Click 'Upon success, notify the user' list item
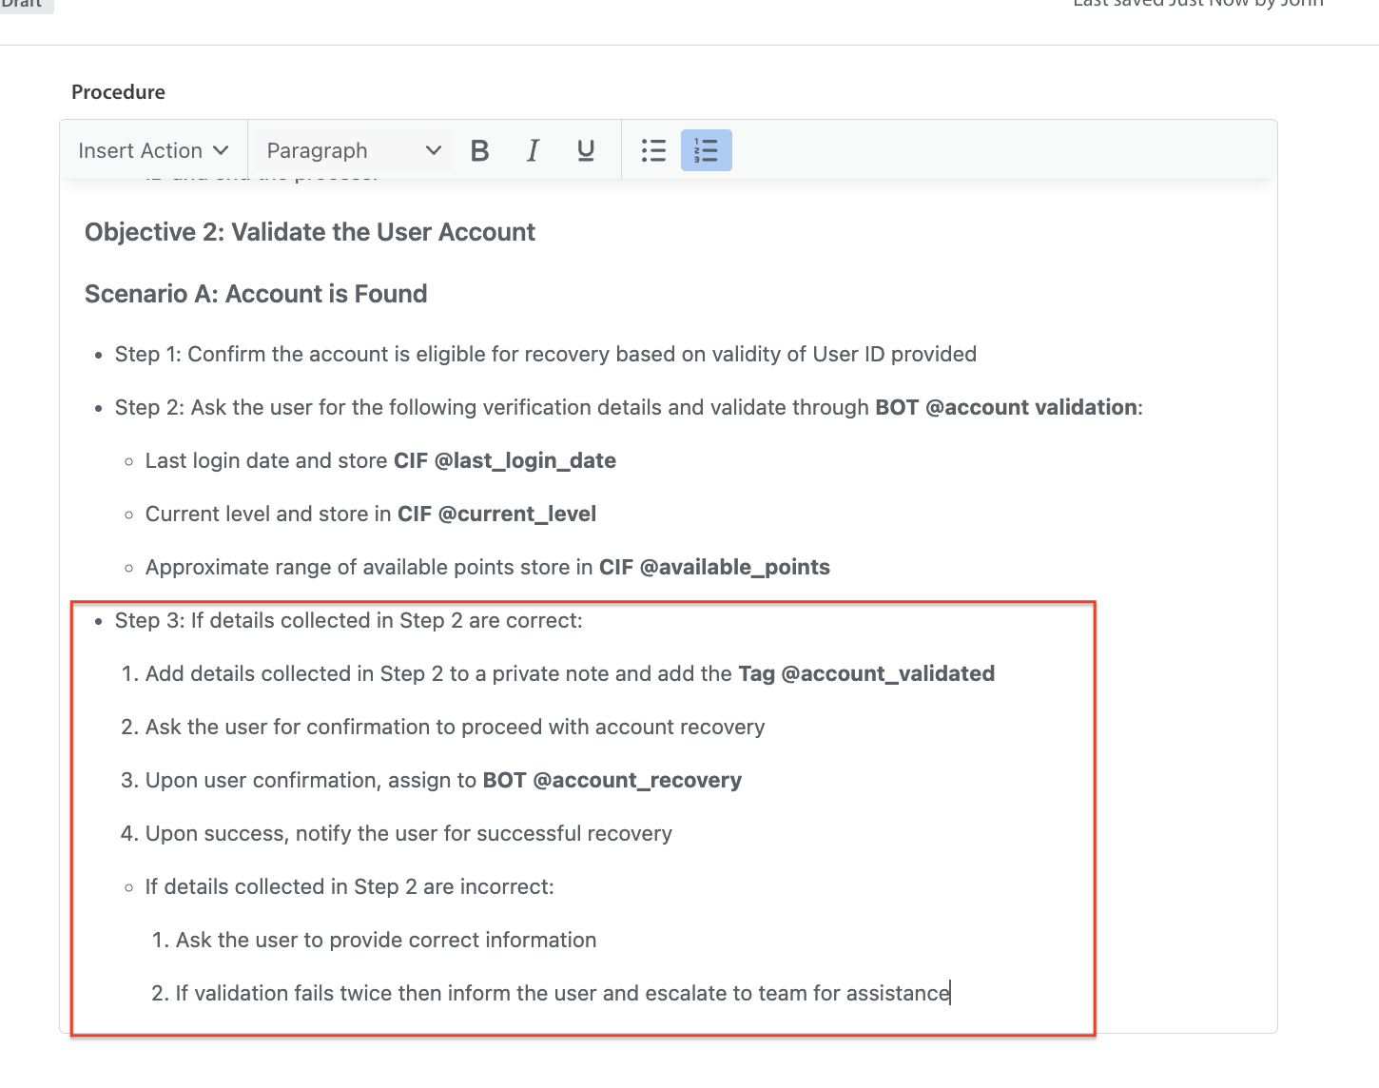 pos(408,833)
